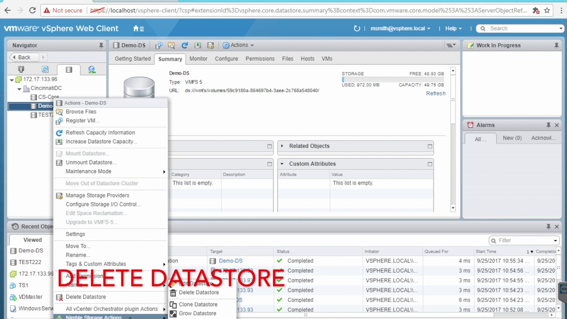
Task: Expand the Related Objects section
Action: [x=282, y=146]
